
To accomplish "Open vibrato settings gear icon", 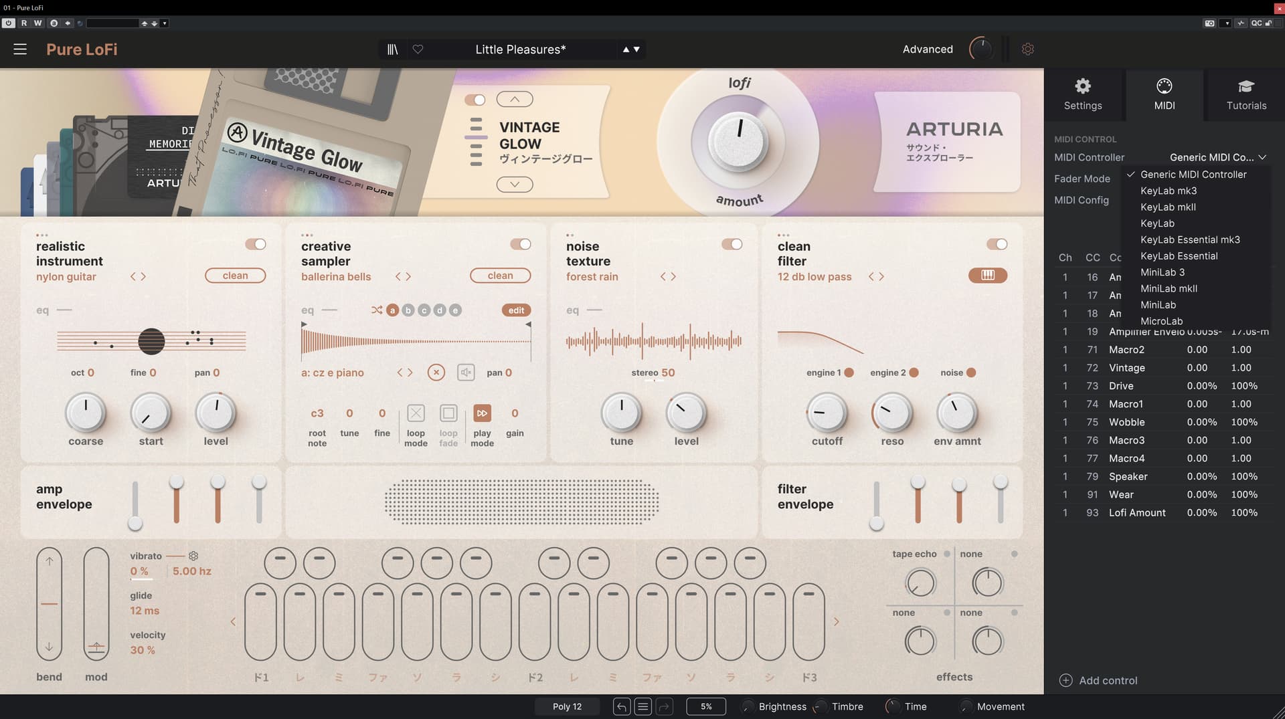I will tap(193, 556).
